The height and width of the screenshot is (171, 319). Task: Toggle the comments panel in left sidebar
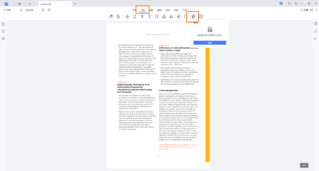click(3, 39)
